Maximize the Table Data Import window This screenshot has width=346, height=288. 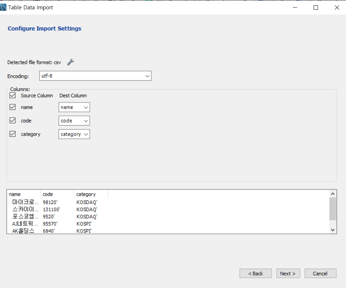tap(316, 8)
